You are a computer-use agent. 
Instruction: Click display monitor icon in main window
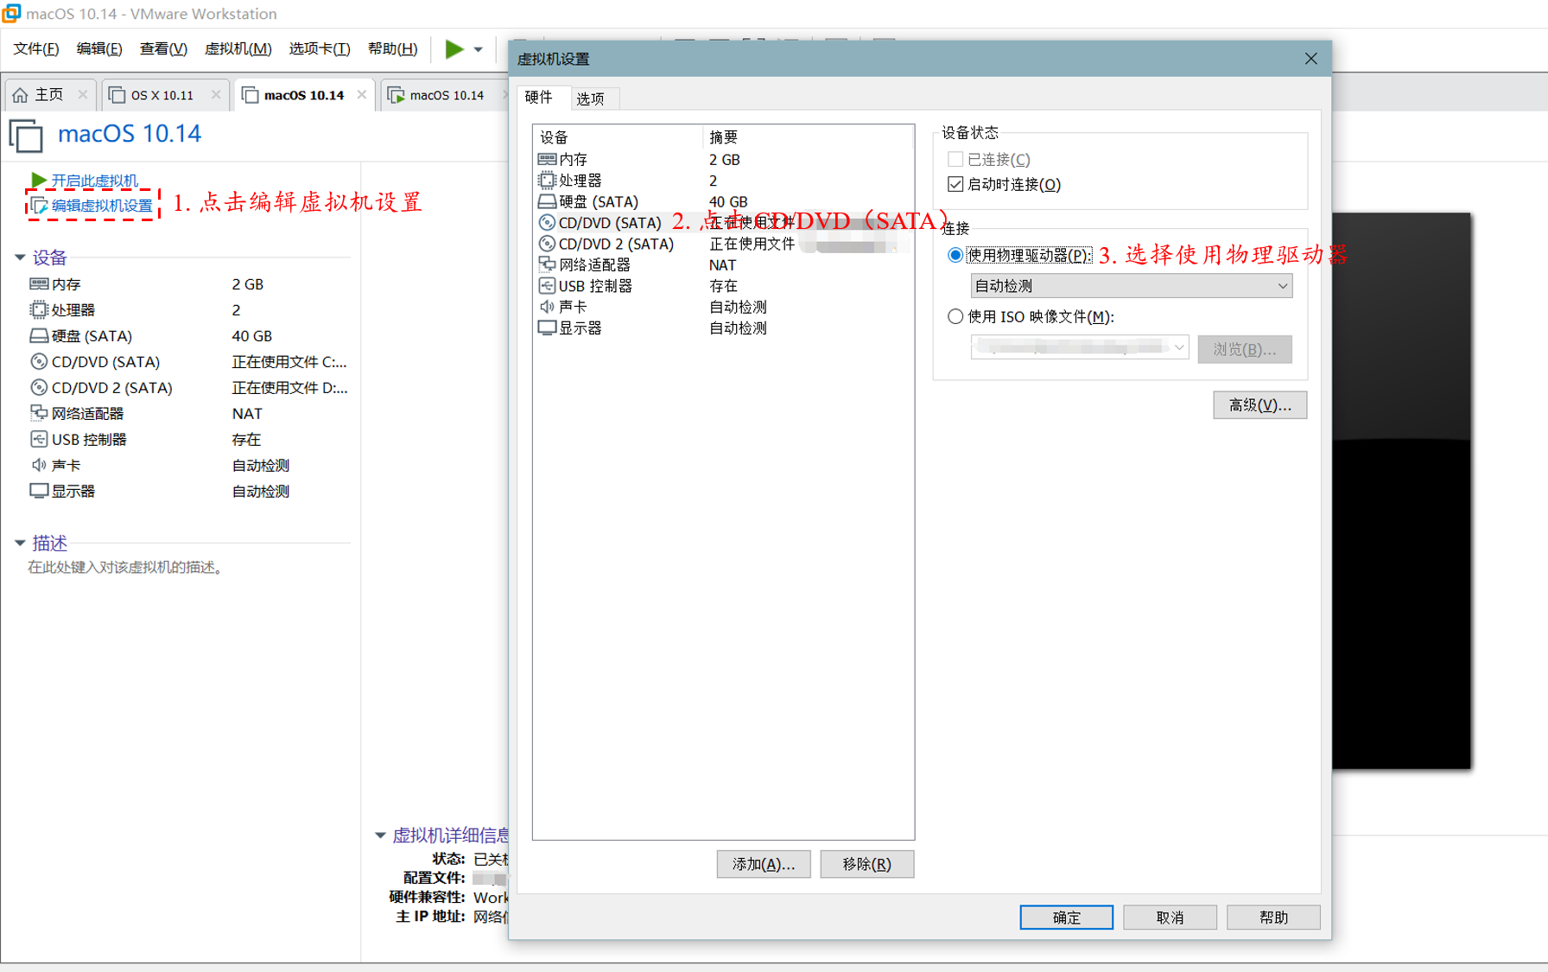pos(39,491)
